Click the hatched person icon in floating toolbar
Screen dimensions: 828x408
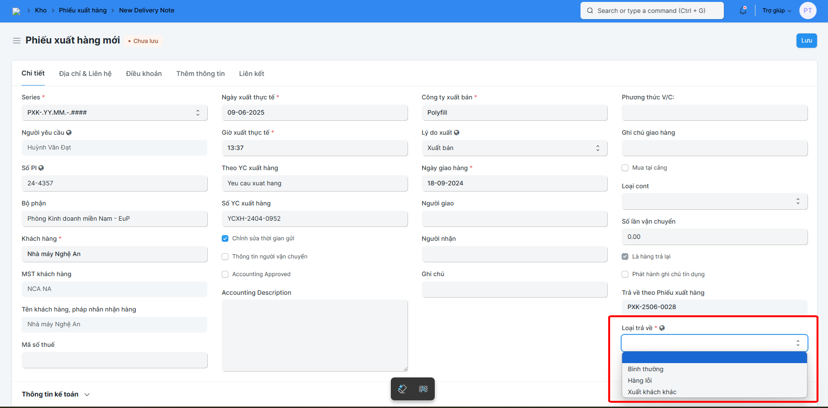click(x=423, y=389)
